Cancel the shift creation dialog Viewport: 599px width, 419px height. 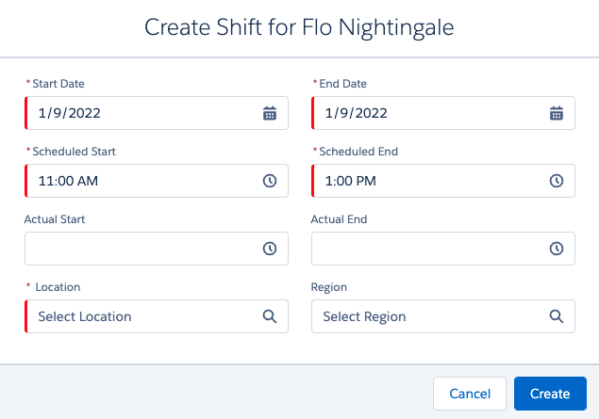coord(470,394)
